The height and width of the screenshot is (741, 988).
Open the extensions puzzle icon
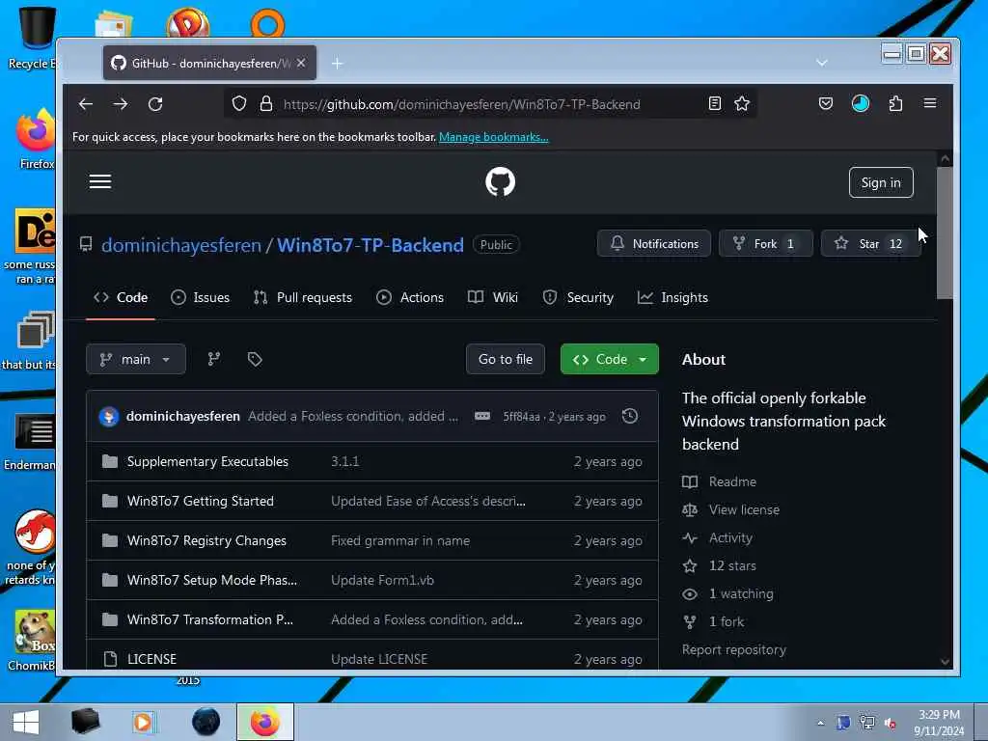click(x=895, y=103)
